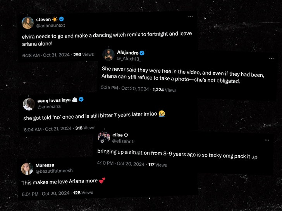Click the 128 Views counter
Screen dimensions: 282x211
tap(83, 192)
